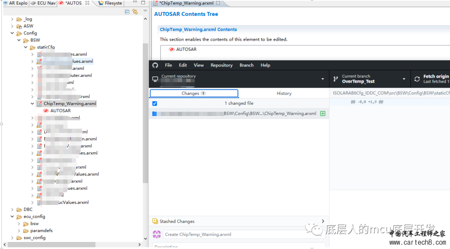Open the Current repository dropdown
This screenshot has width=450, height=249.
tap(239, 79)
